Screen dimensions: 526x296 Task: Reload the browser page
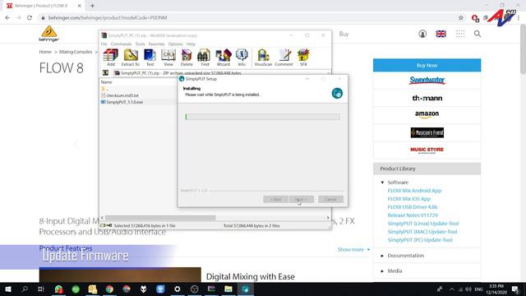tap(30, 18)
